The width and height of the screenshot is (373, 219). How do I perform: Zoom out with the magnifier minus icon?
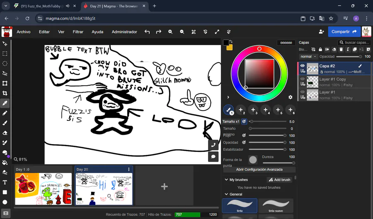pyautogui.click(x=182, y=32)
